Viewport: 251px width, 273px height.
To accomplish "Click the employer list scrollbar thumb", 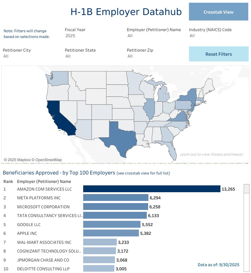I will tap(247, 189).
